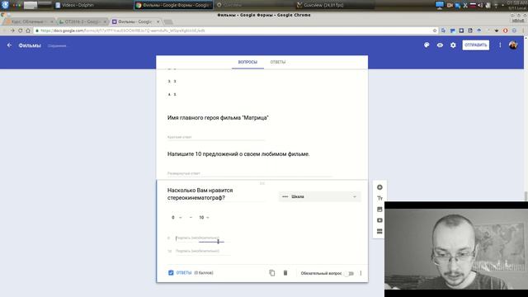
Task: Click the Opera extension icon in Chrome
Action: (x=505, y=31)
